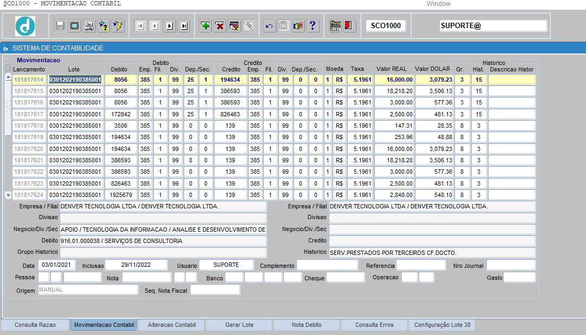Click Debito value 1925679

(121, 195)
